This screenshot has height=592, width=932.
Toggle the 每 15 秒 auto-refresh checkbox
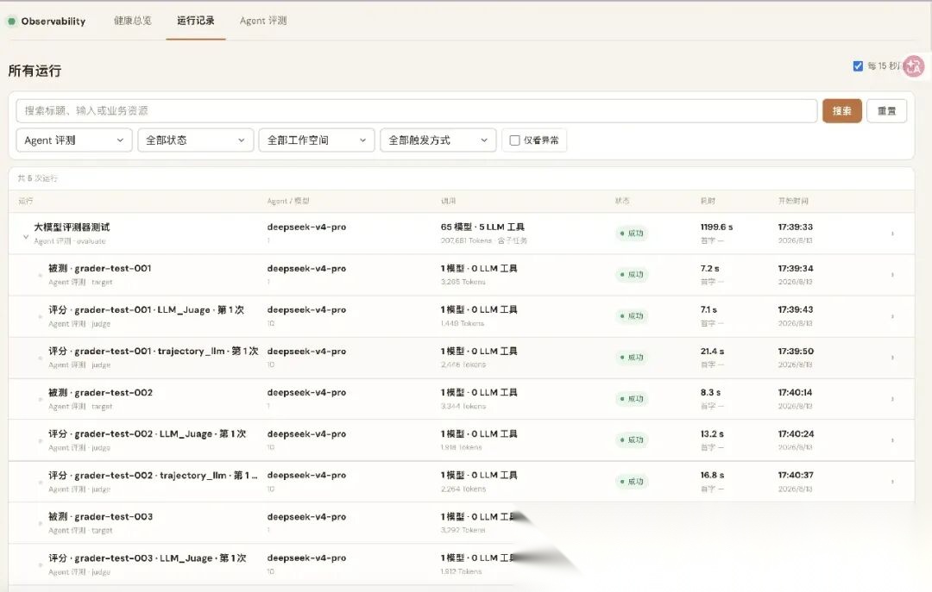point(858,65)
